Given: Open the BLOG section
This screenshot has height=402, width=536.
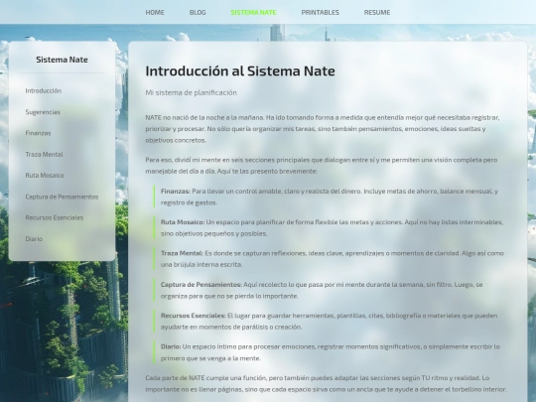Looking at the screenshot, I should (198, 12).
